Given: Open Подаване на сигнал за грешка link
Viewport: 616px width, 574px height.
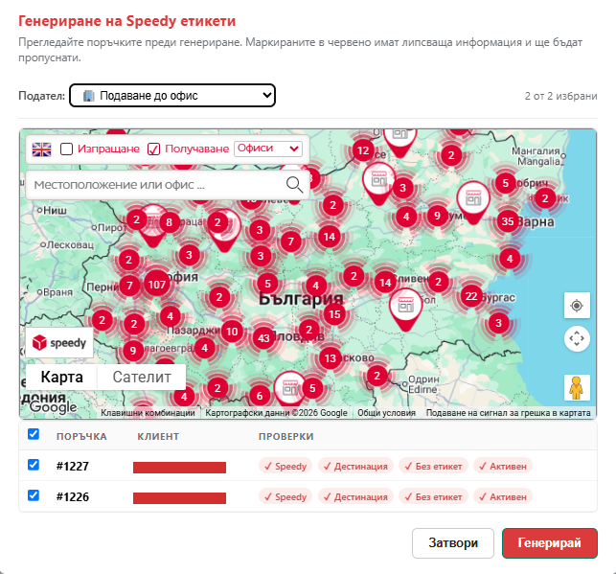Looking at the screenshot, I should pyautogui.click(x=508, y=412).
